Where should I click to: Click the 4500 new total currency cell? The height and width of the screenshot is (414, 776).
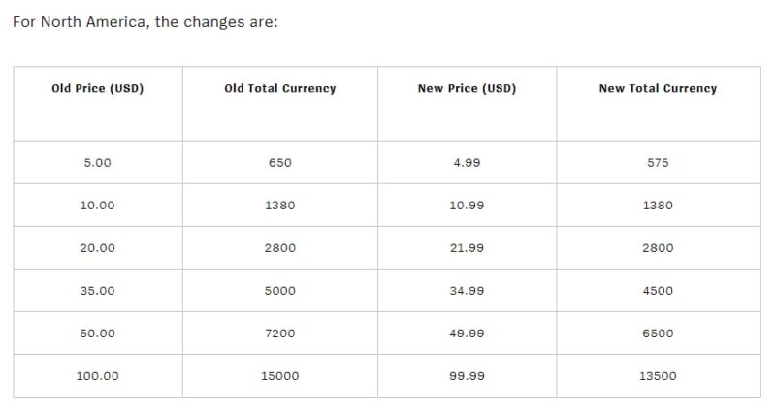tap(659, 290)
